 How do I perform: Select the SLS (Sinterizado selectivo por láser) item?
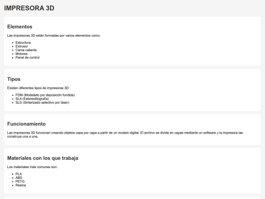(42, 102)
